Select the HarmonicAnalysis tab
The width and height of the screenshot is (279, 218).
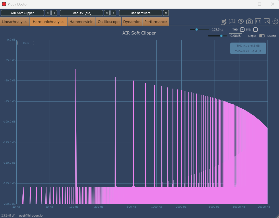click(x=49, y=22)
